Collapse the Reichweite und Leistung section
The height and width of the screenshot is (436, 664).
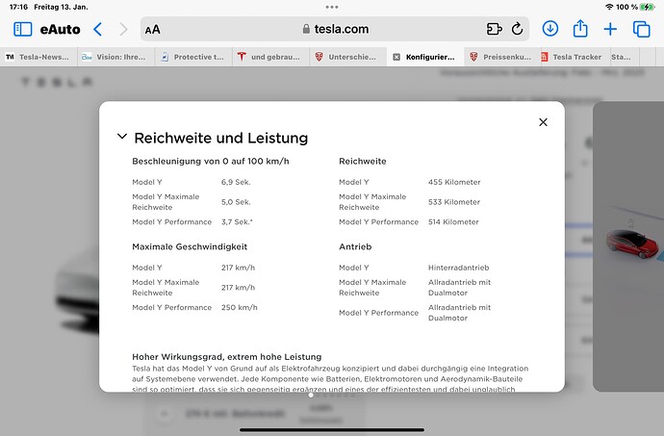coord(122,137)
